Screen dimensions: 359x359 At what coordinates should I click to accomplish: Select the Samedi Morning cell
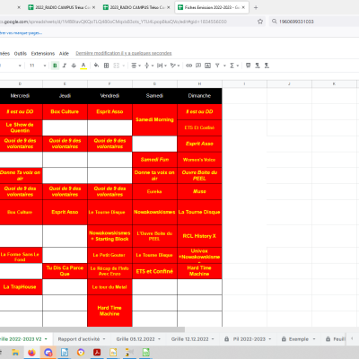point(154,119)
